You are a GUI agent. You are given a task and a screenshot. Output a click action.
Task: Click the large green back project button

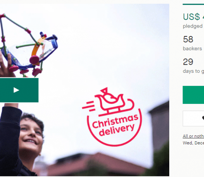pyautogui.click(x=193, y=95)
